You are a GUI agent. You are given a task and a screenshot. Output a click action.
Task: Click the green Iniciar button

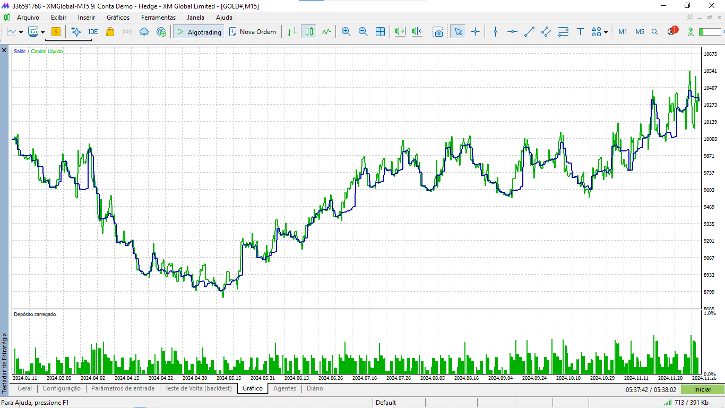click(x=703, y=389)
